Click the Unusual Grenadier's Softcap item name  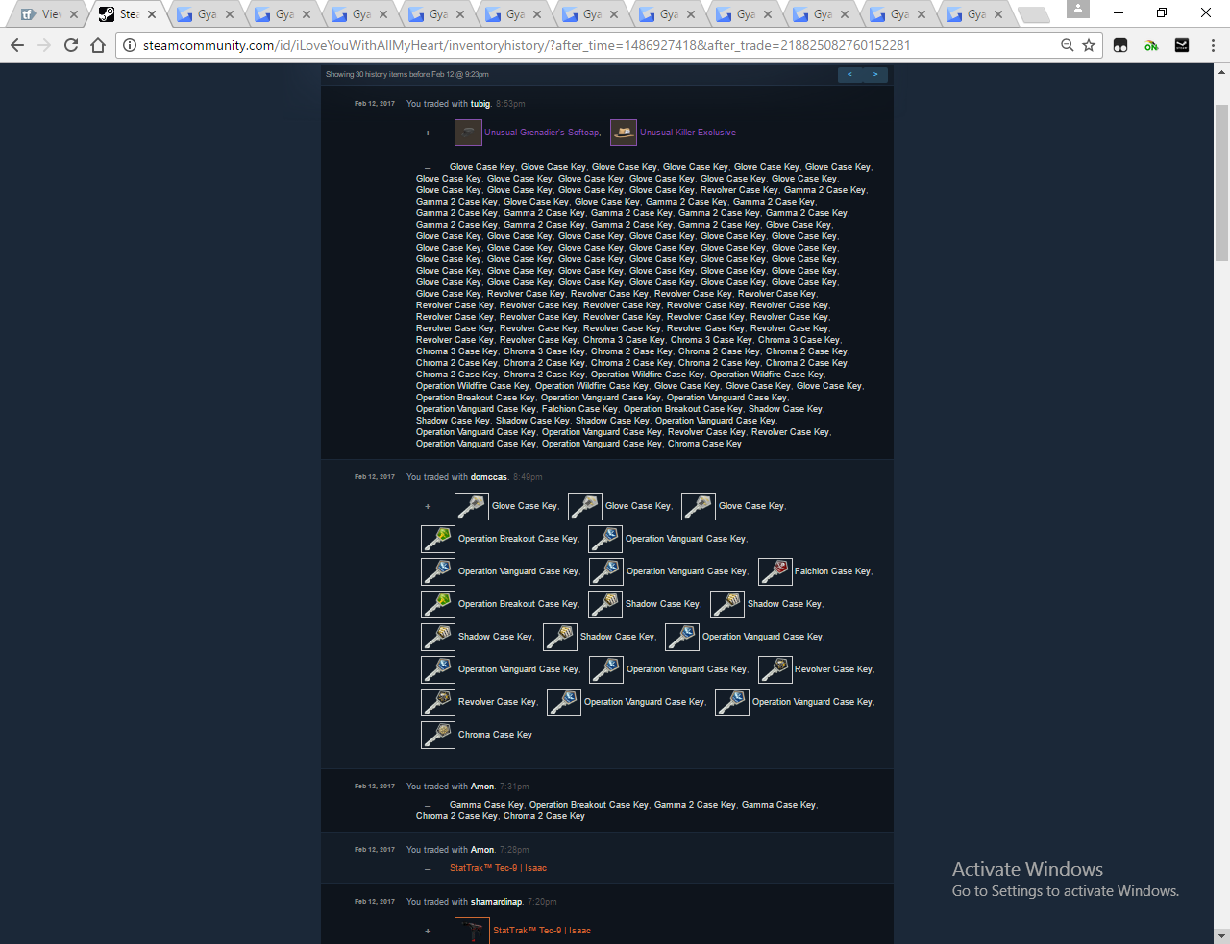point(542,133)
